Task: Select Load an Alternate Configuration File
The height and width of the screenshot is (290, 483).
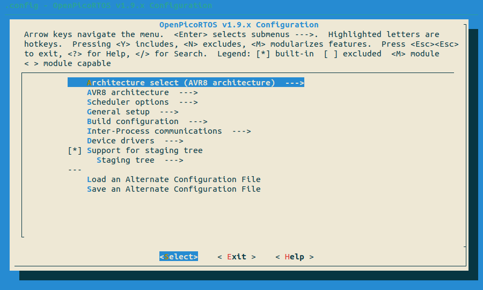Action: pyautogui.click(x=174, y=179)
